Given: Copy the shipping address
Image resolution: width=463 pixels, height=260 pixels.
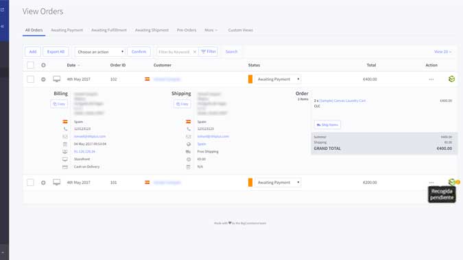Looking at the screenshot, I should pyautogui.click(x=182, y=104).
